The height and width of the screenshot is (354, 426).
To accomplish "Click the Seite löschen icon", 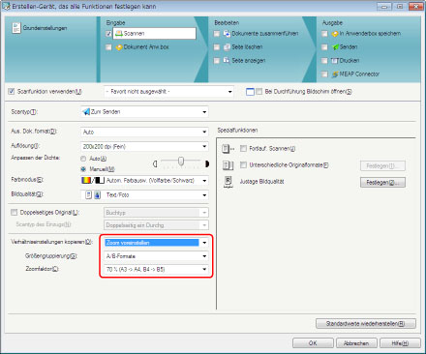I will pyautogui.click(x=228, y=47).
